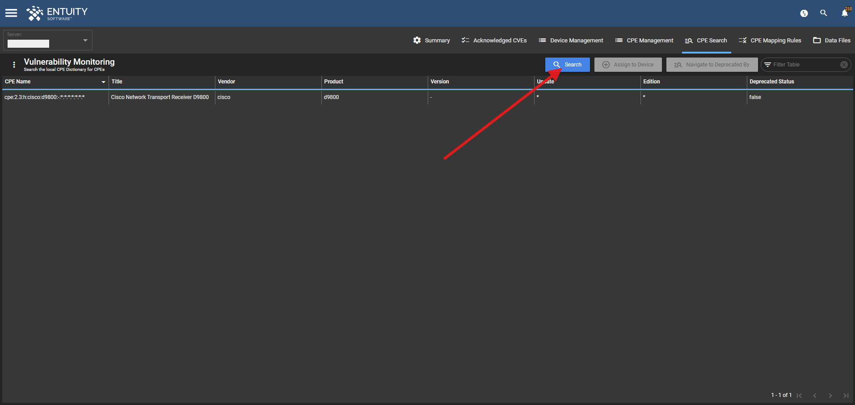This screenshot has width=855, height=405.
Task: Go to the first page of results
Action: (x=799, y=396)
